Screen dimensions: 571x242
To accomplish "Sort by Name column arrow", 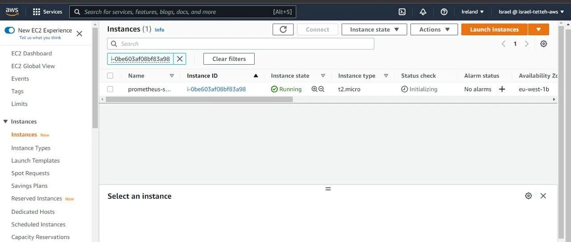I will point(172,76).
